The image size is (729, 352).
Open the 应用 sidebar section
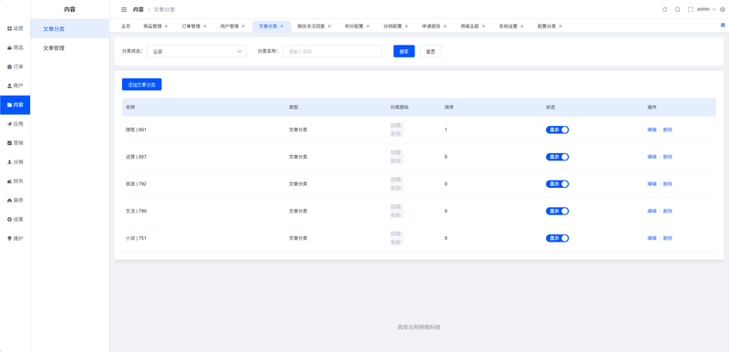click(x=15, y=124)
